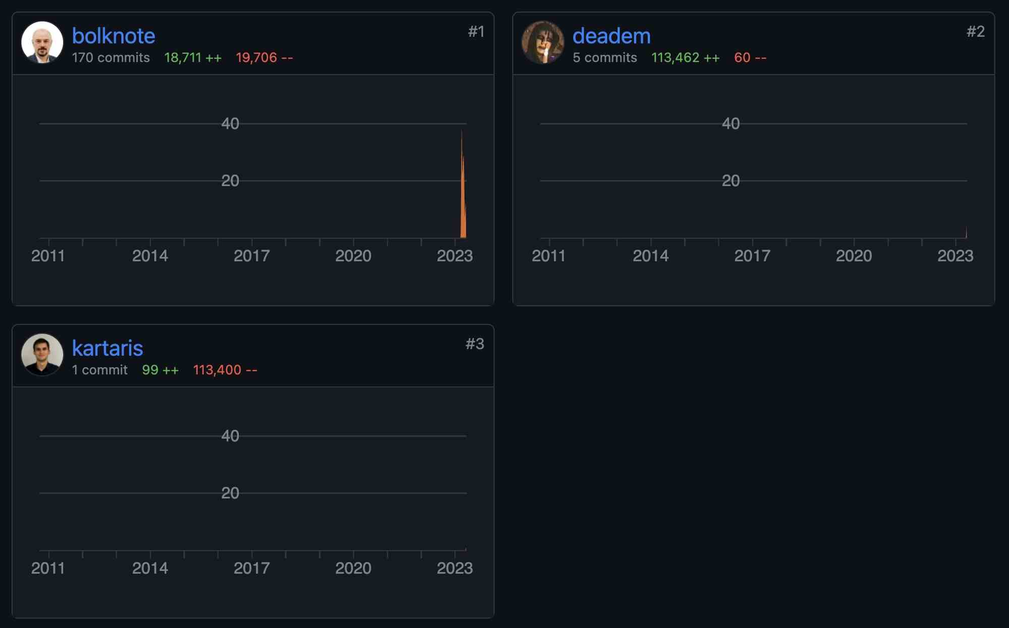Click the 18,711 ++ additions count
1009x628 pixels.
[193, 58]
